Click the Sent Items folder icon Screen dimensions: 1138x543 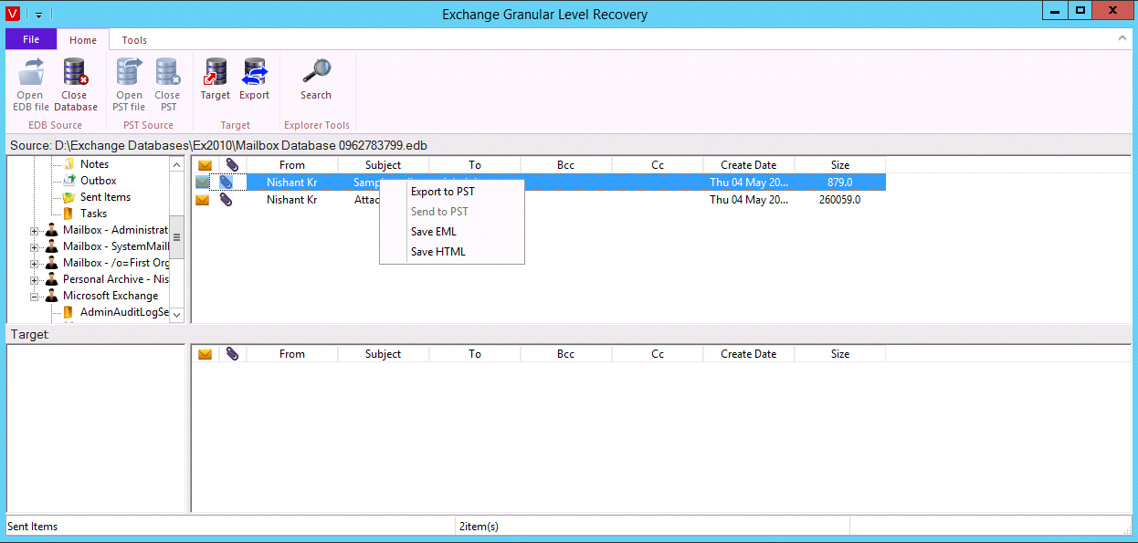pyautogui.click(x=69, y=197)
